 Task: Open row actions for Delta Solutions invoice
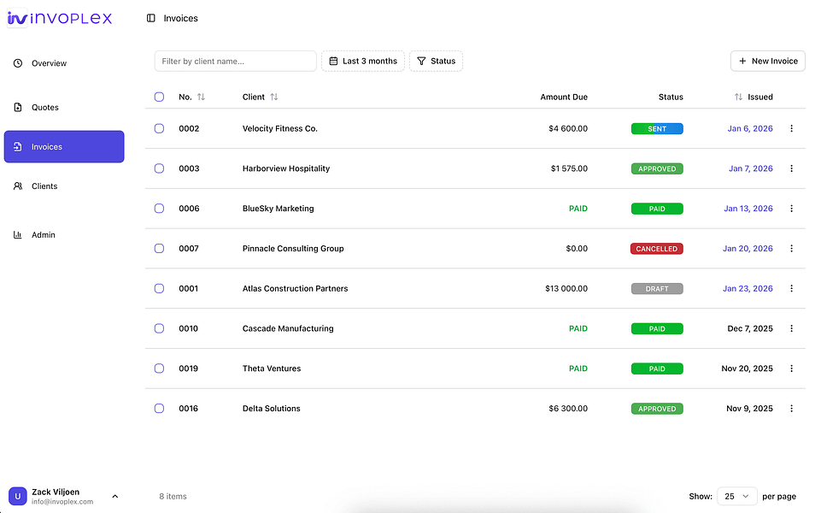(x=791, y=408)
